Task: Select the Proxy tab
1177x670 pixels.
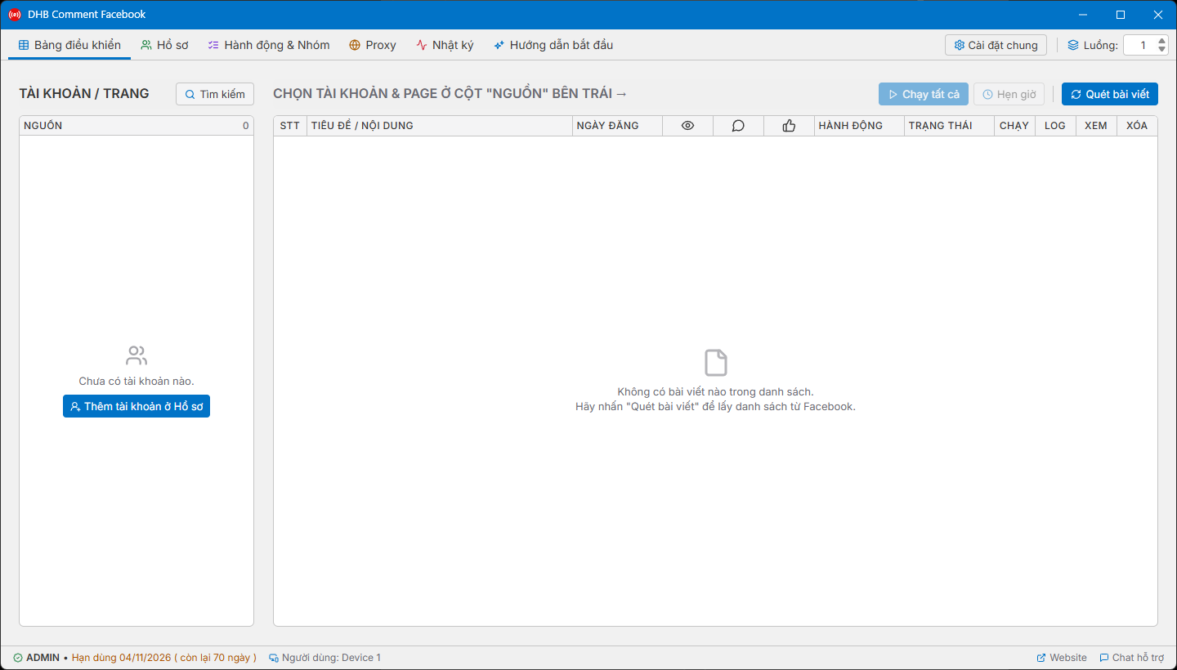Action: pos(373,45)
